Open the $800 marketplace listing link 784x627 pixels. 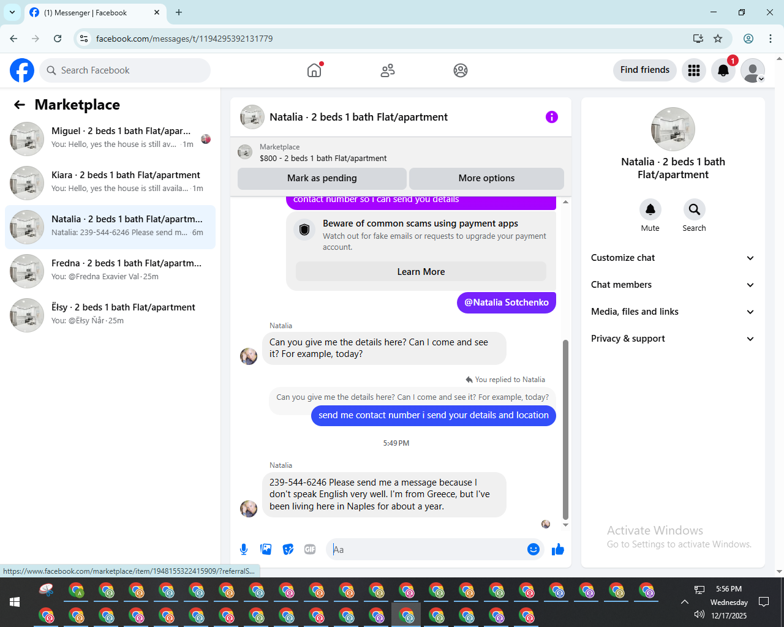click(x=323, y=158)
